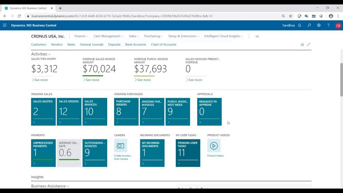Click See more under Sales Invoices Predicted Overdue

[x=194, y=80]
